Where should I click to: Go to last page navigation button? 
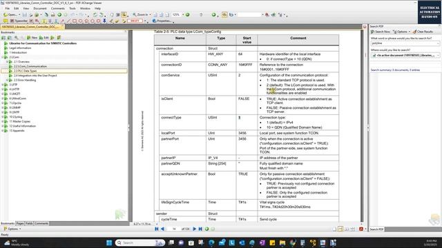[200, 229]
